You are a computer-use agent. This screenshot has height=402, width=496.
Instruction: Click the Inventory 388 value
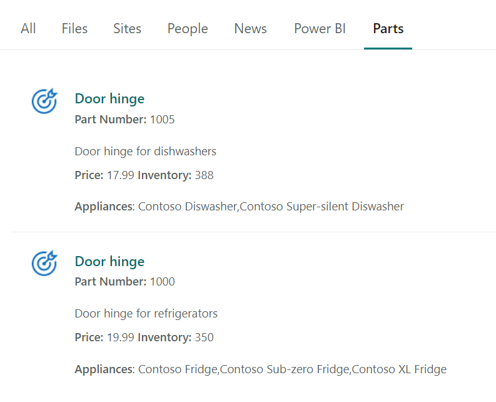click(x=204, y=175)
